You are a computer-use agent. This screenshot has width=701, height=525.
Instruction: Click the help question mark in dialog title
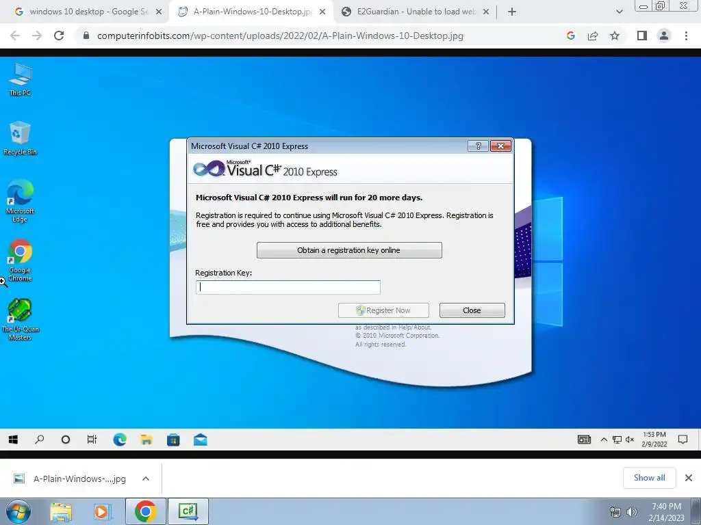point(478,146)
